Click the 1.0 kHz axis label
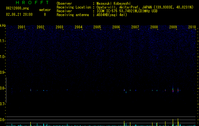This screenshot has height=126, width=199. click(3, 57)
